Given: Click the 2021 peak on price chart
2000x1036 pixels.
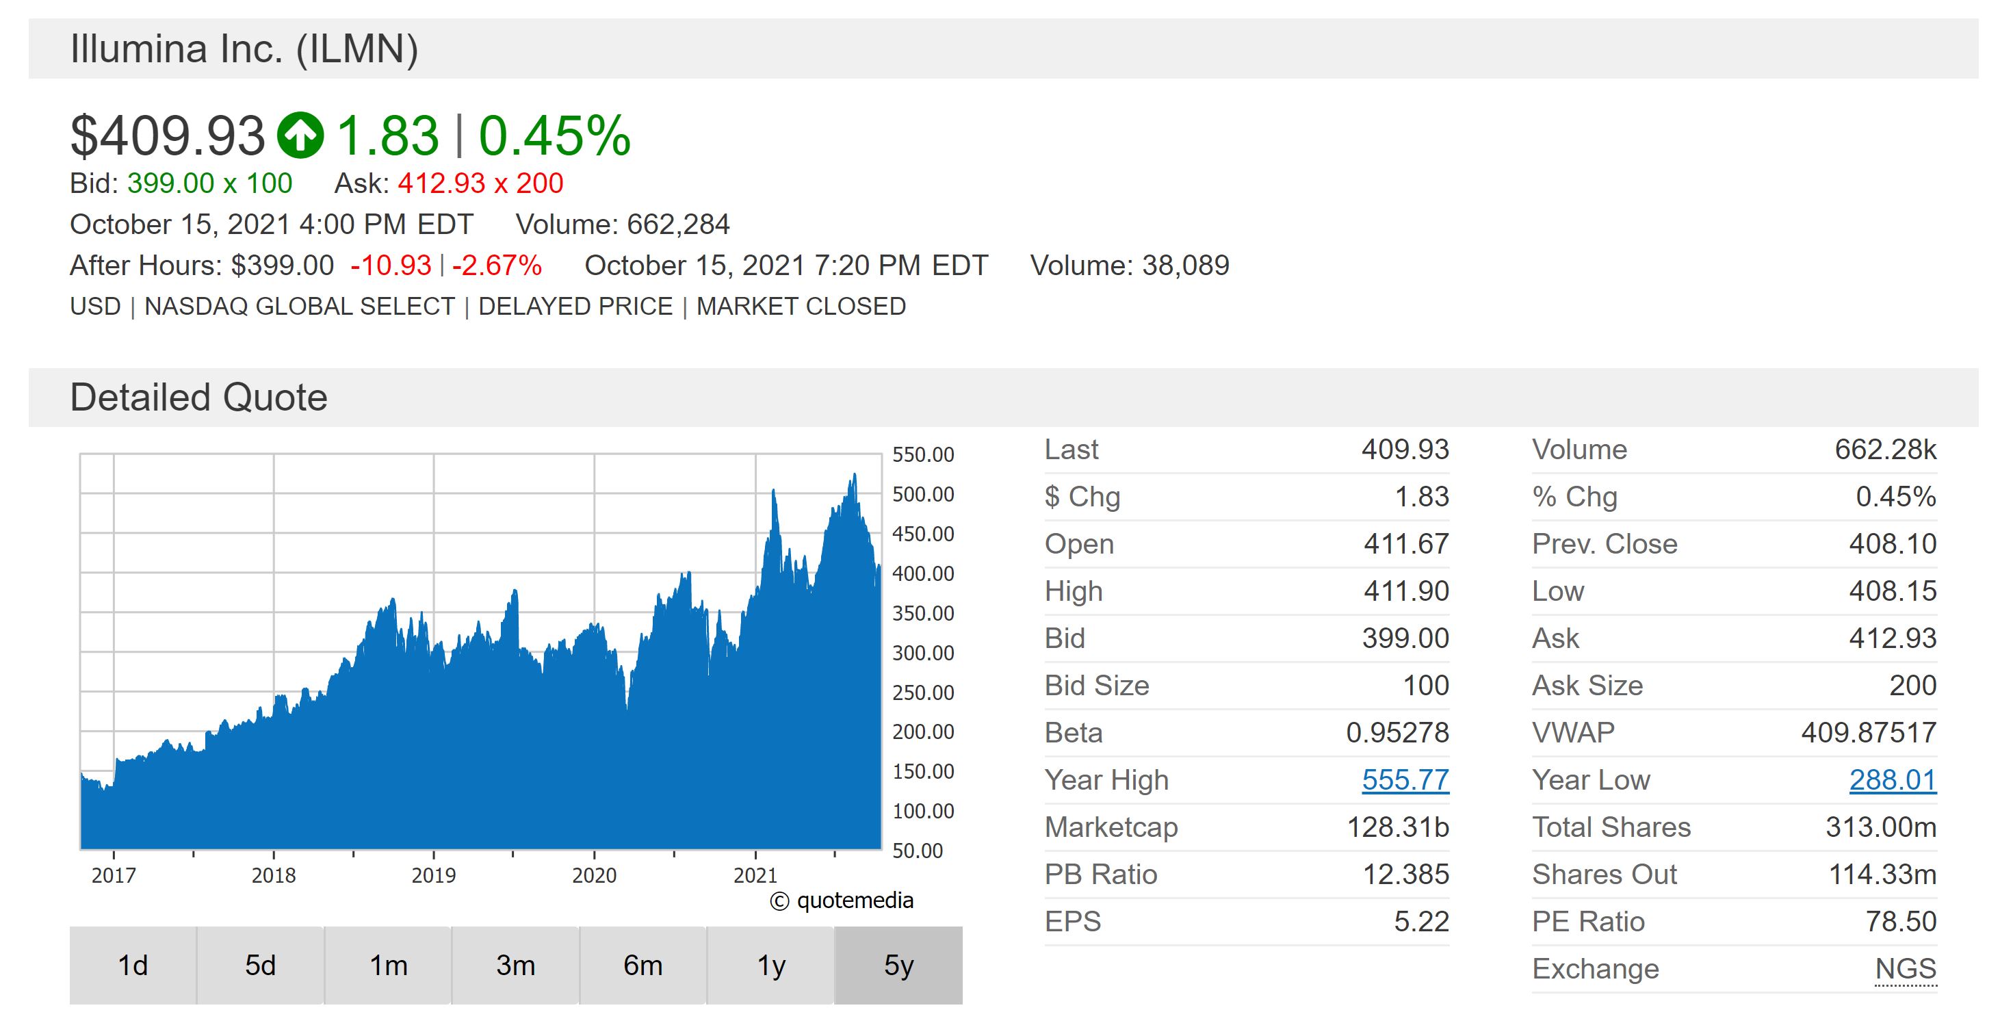Looking at the screenshot, I should point(854,476).
